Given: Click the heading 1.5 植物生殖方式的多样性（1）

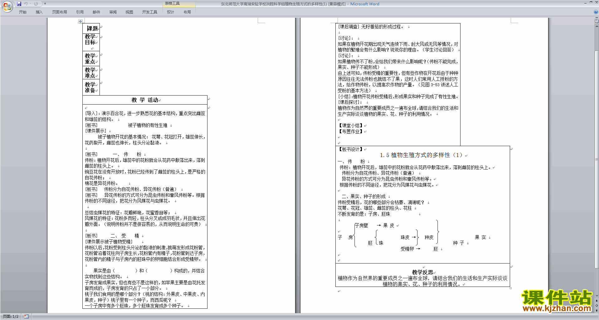Looking at the screenshot, I should pyautogui.click(x=421, y=155).
